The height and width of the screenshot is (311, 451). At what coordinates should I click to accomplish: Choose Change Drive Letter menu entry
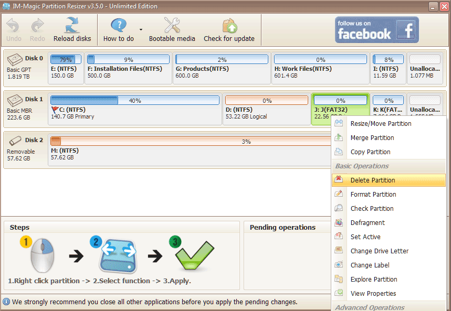click(x=389, y=251)
